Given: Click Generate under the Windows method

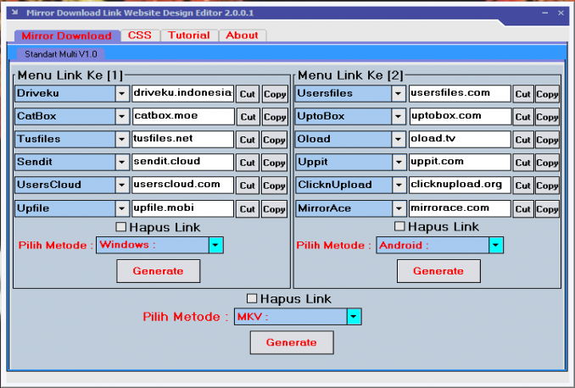Looking at the screenshot, I should tap(159, 271).
